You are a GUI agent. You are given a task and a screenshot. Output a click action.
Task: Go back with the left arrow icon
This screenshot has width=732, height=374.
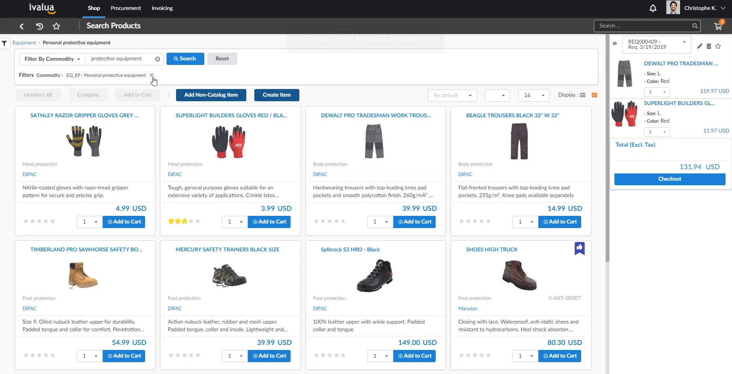(22, 26)
